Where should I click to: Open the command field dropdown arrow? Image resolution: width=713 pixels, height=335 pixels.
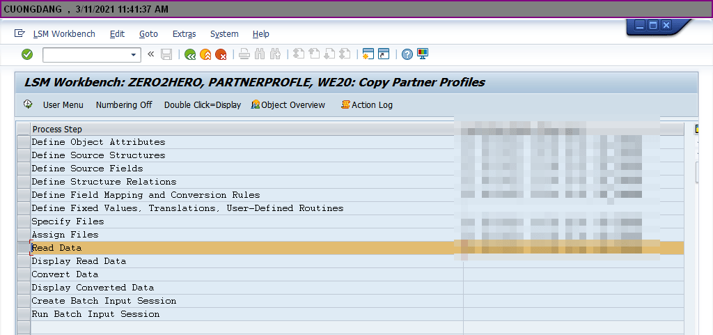[x=134, y=54]
